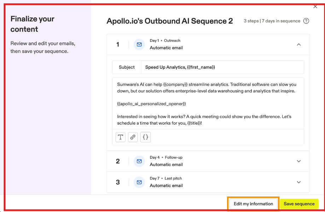Expand the Day 7 Last pitch step

[x=298, y=182]
